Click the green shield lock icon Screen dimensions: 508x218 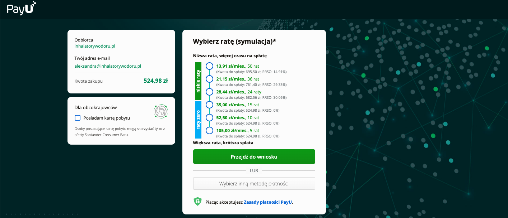click(x=197, y=202)
